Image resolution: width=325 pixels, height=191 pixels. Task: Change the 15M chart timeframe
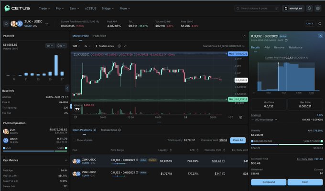tap(76, 46)
